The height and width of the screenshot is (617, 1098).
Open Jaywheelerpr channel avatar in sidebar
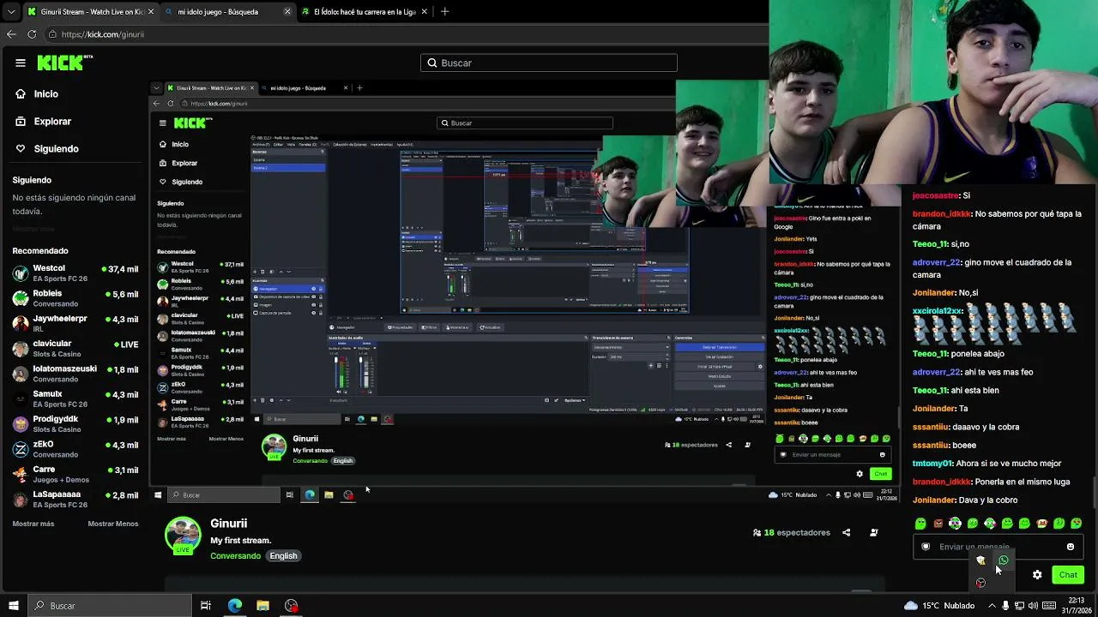tap(21, 323)
